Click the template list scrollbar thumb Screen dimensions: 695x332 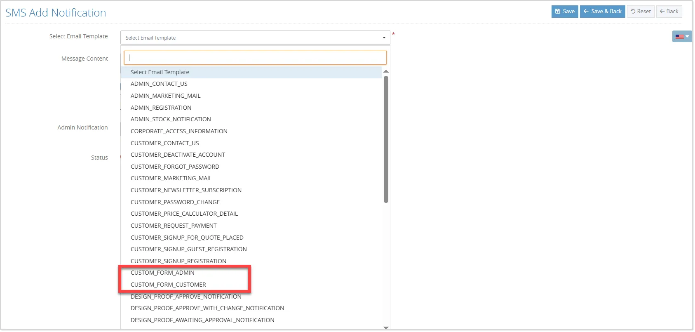pyautogui.click(x=386, y=139)
